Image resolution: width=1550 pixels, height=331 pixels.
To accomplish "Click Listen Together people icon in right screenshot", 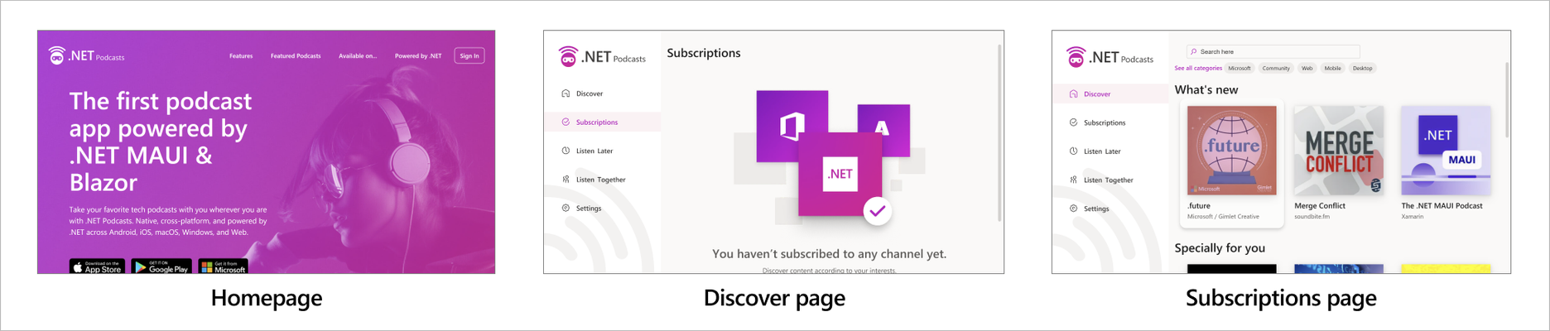I will click(1073, 180).
